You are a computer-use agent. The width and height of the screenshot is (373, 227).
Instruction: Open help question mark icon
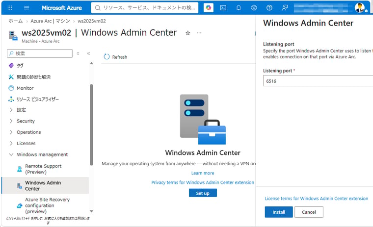(269, 8)
